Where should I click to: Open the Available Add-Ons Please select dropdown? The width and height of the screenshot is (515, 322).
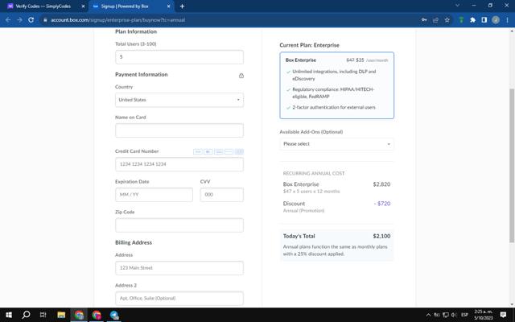336,144
